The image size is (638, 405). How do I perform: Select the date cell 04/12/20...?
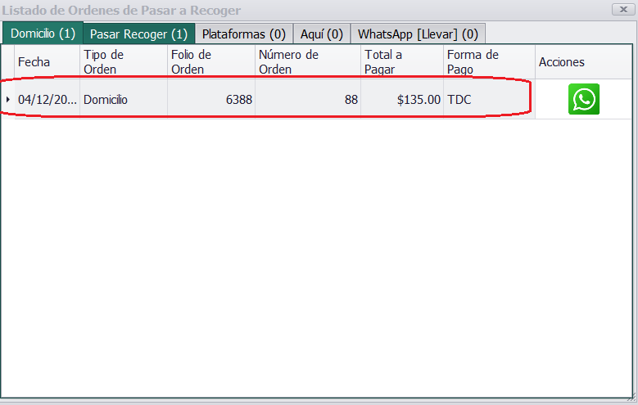pyautogui.click(x=47, y=100)
